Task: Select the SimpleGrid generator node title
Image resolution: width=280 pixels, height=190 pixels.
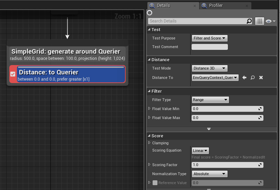Action: point(66,52)
